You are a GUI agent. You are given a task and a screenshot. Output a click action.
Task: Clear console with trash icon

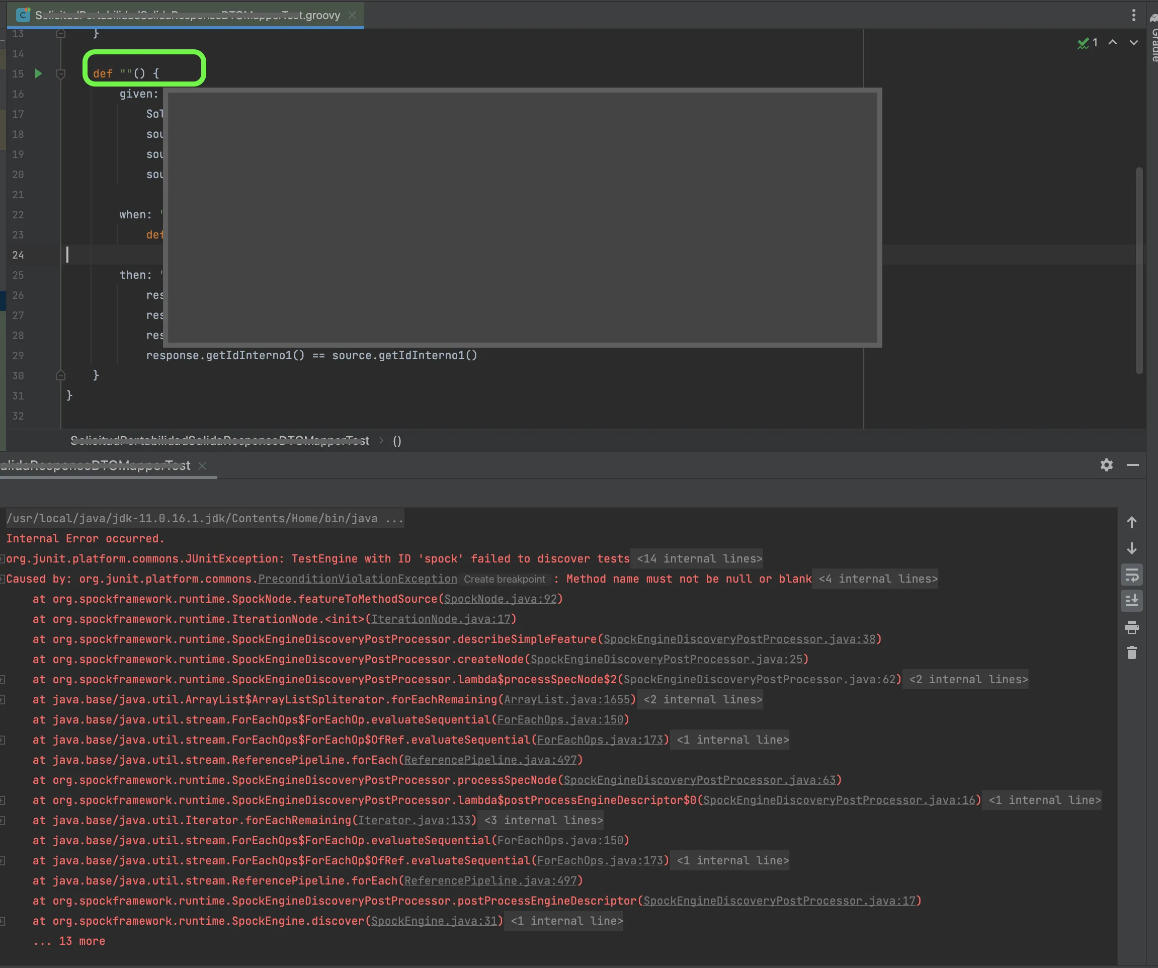coord(1131,653)
